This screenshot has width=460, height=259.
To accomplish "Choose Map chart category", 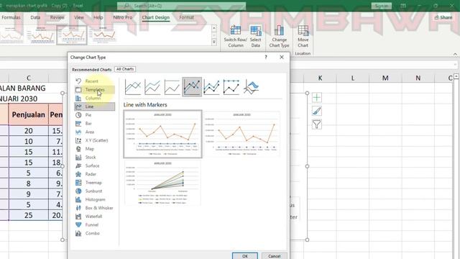I will click(94, 149).
